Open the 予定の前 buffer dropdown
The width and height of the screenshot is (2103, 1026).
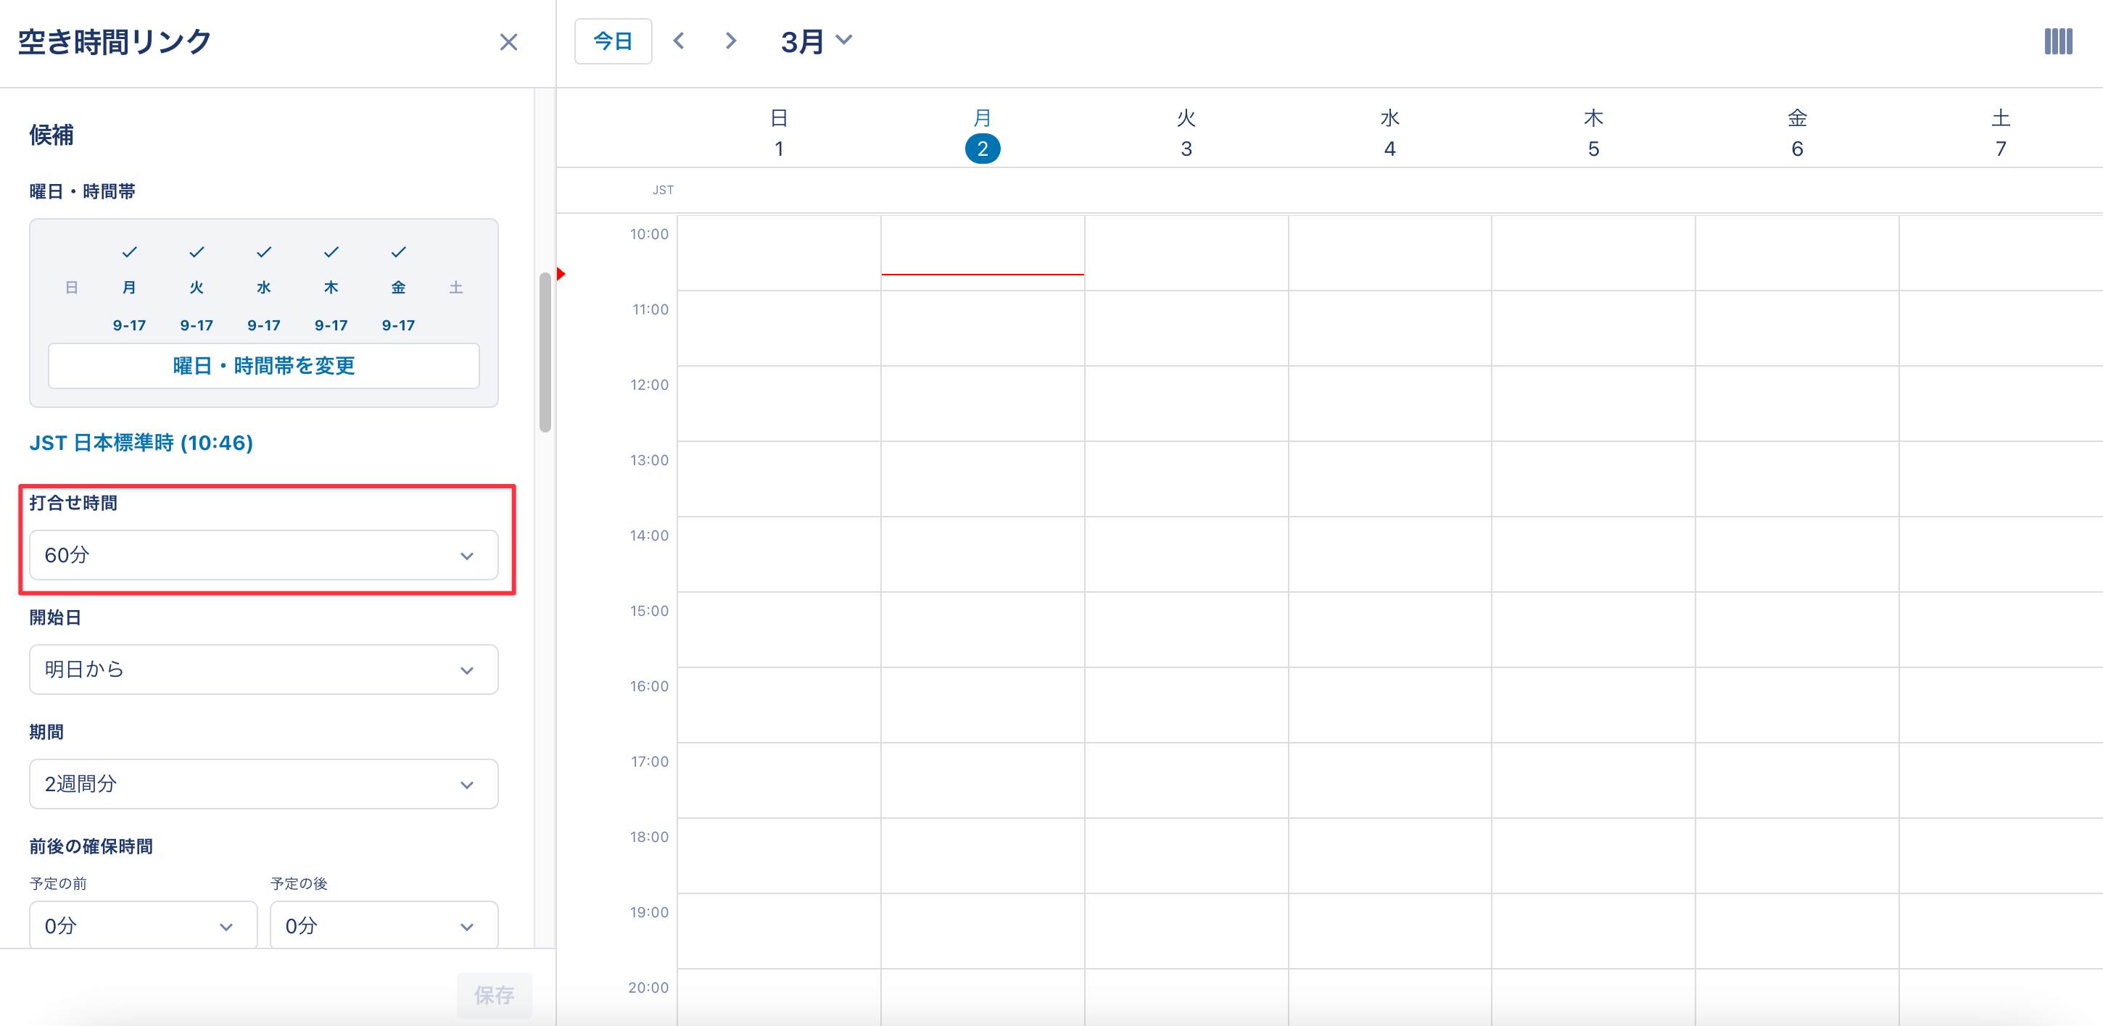coord(143,926)
